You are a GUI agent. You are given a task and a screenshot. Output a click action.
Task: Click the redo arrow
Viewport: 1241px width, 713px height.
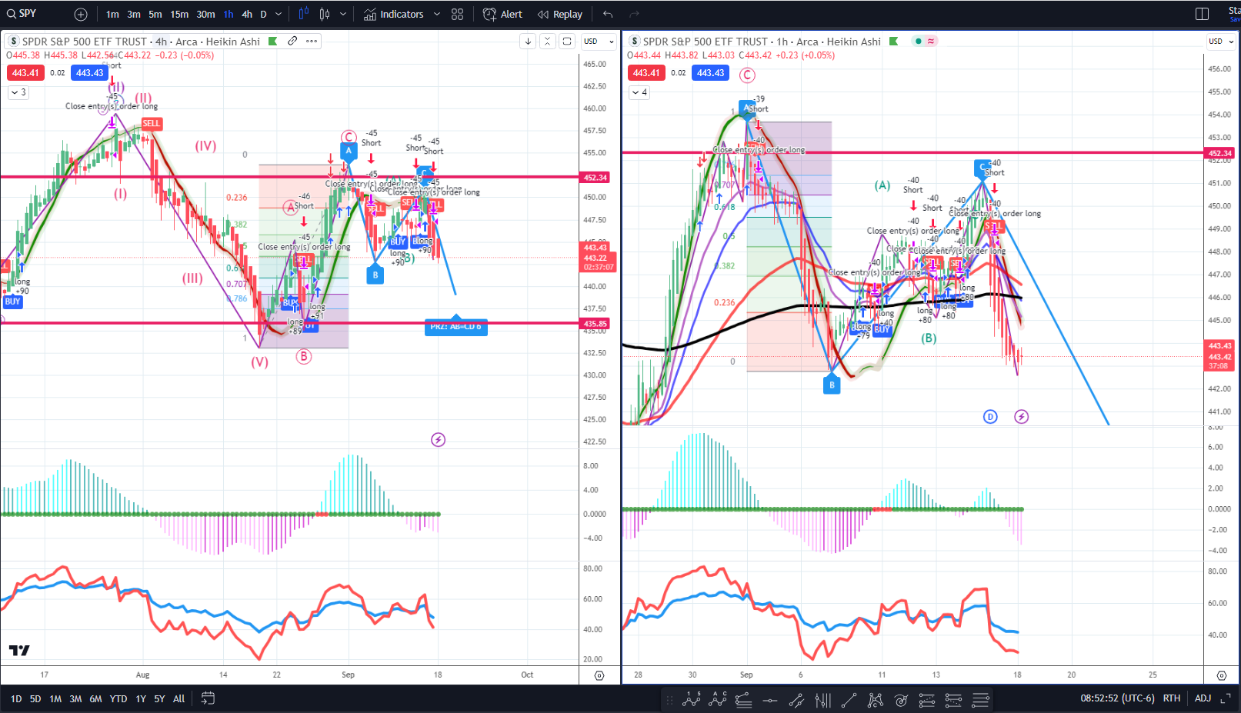click(634, 14)
